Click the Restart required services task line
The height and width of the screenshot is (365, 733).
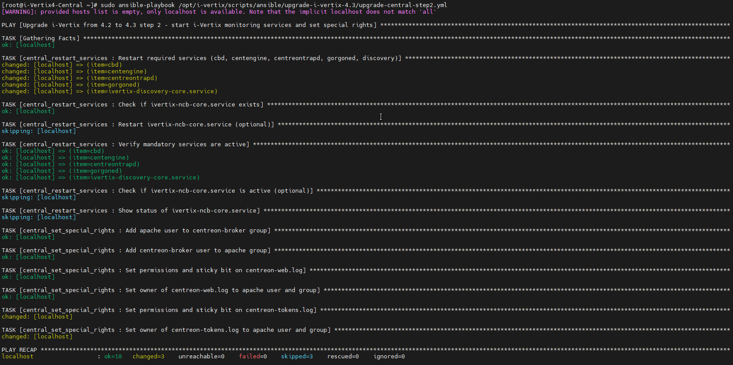[366, 58]
